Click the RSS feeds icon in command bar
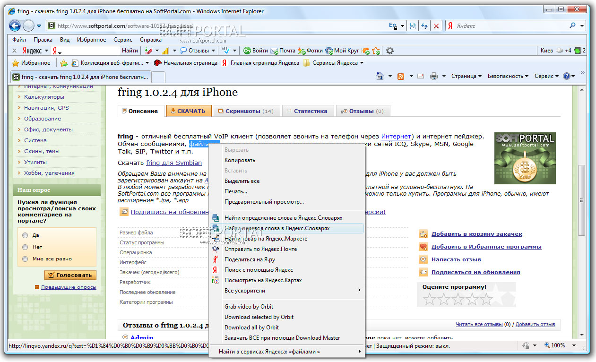Screen dimensions: 596x362 tap(401, 76)
